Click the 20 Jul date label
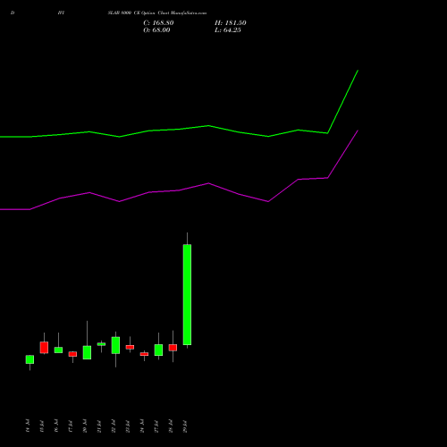The height and width of the screenshot is (447, 447). [x=85, y=426]
